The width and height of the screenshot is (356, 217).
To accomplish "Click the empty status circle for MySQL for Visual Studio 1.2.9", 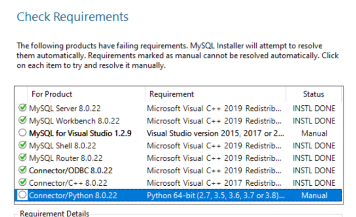I will (23, 133).
